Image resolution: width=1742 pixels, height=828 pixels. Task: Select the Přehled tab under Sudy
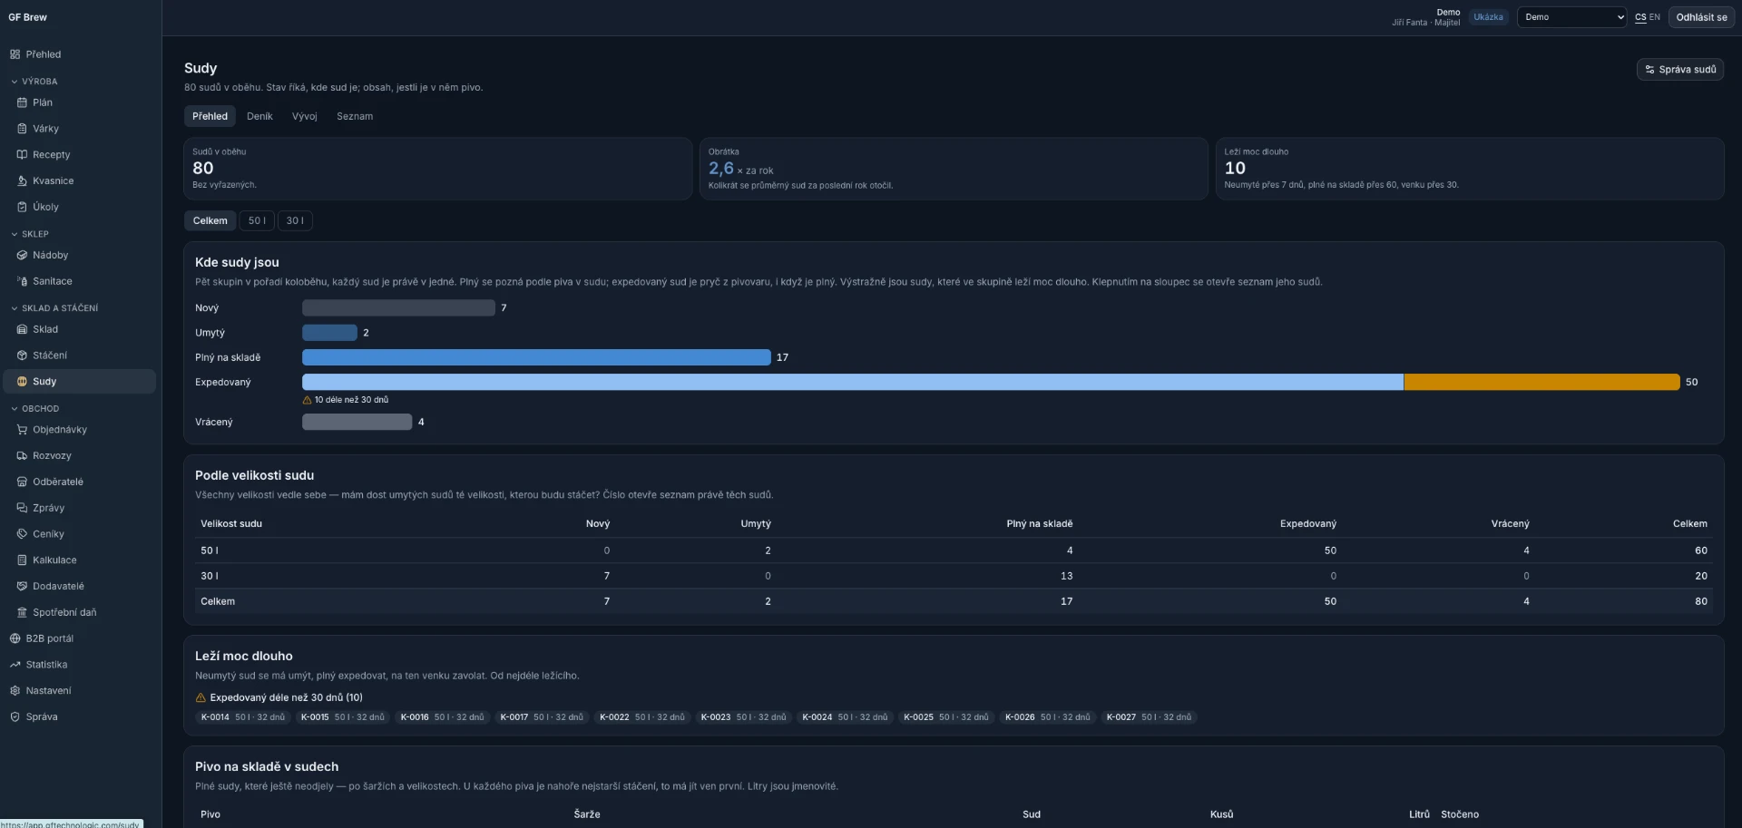click(210, 116)
